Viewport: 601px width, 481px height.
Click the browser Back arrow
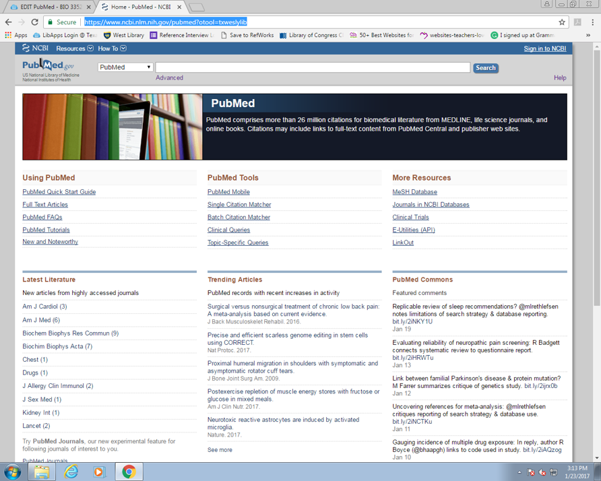point(9,22)
